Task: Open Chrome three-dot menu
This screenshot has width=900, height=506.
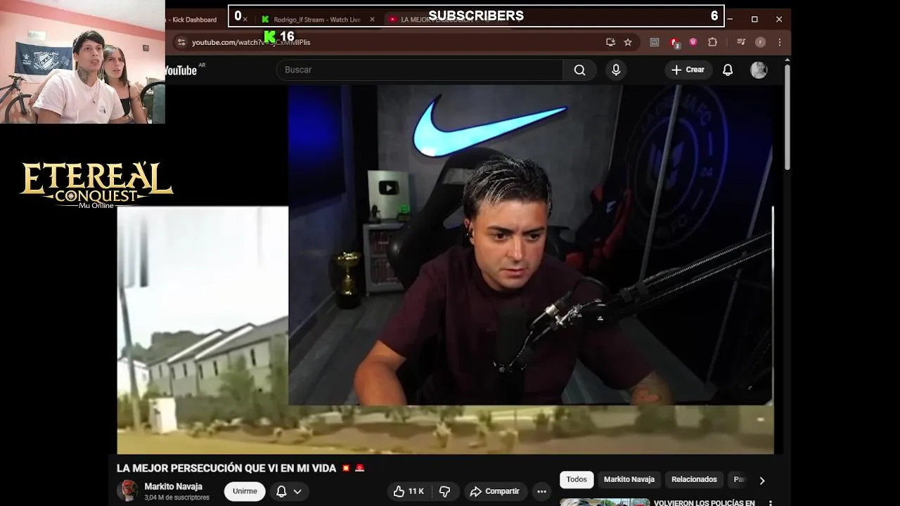Action: pyautogui.click(x=779, y=42)
